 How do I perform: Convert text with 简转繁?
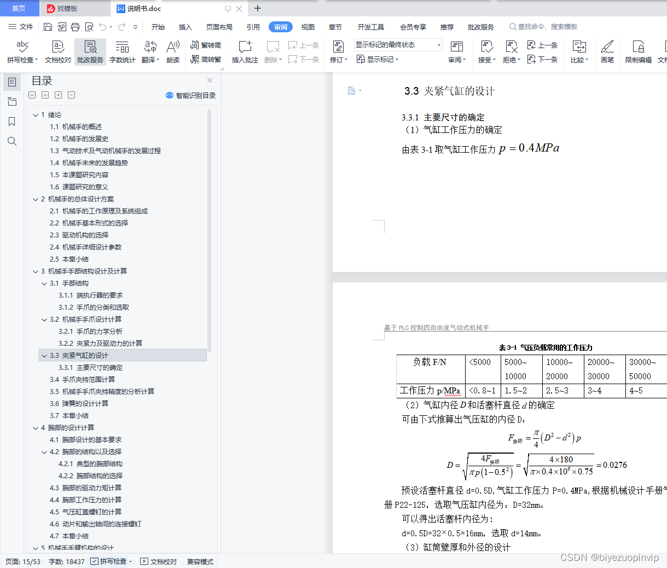pos(206,59)
